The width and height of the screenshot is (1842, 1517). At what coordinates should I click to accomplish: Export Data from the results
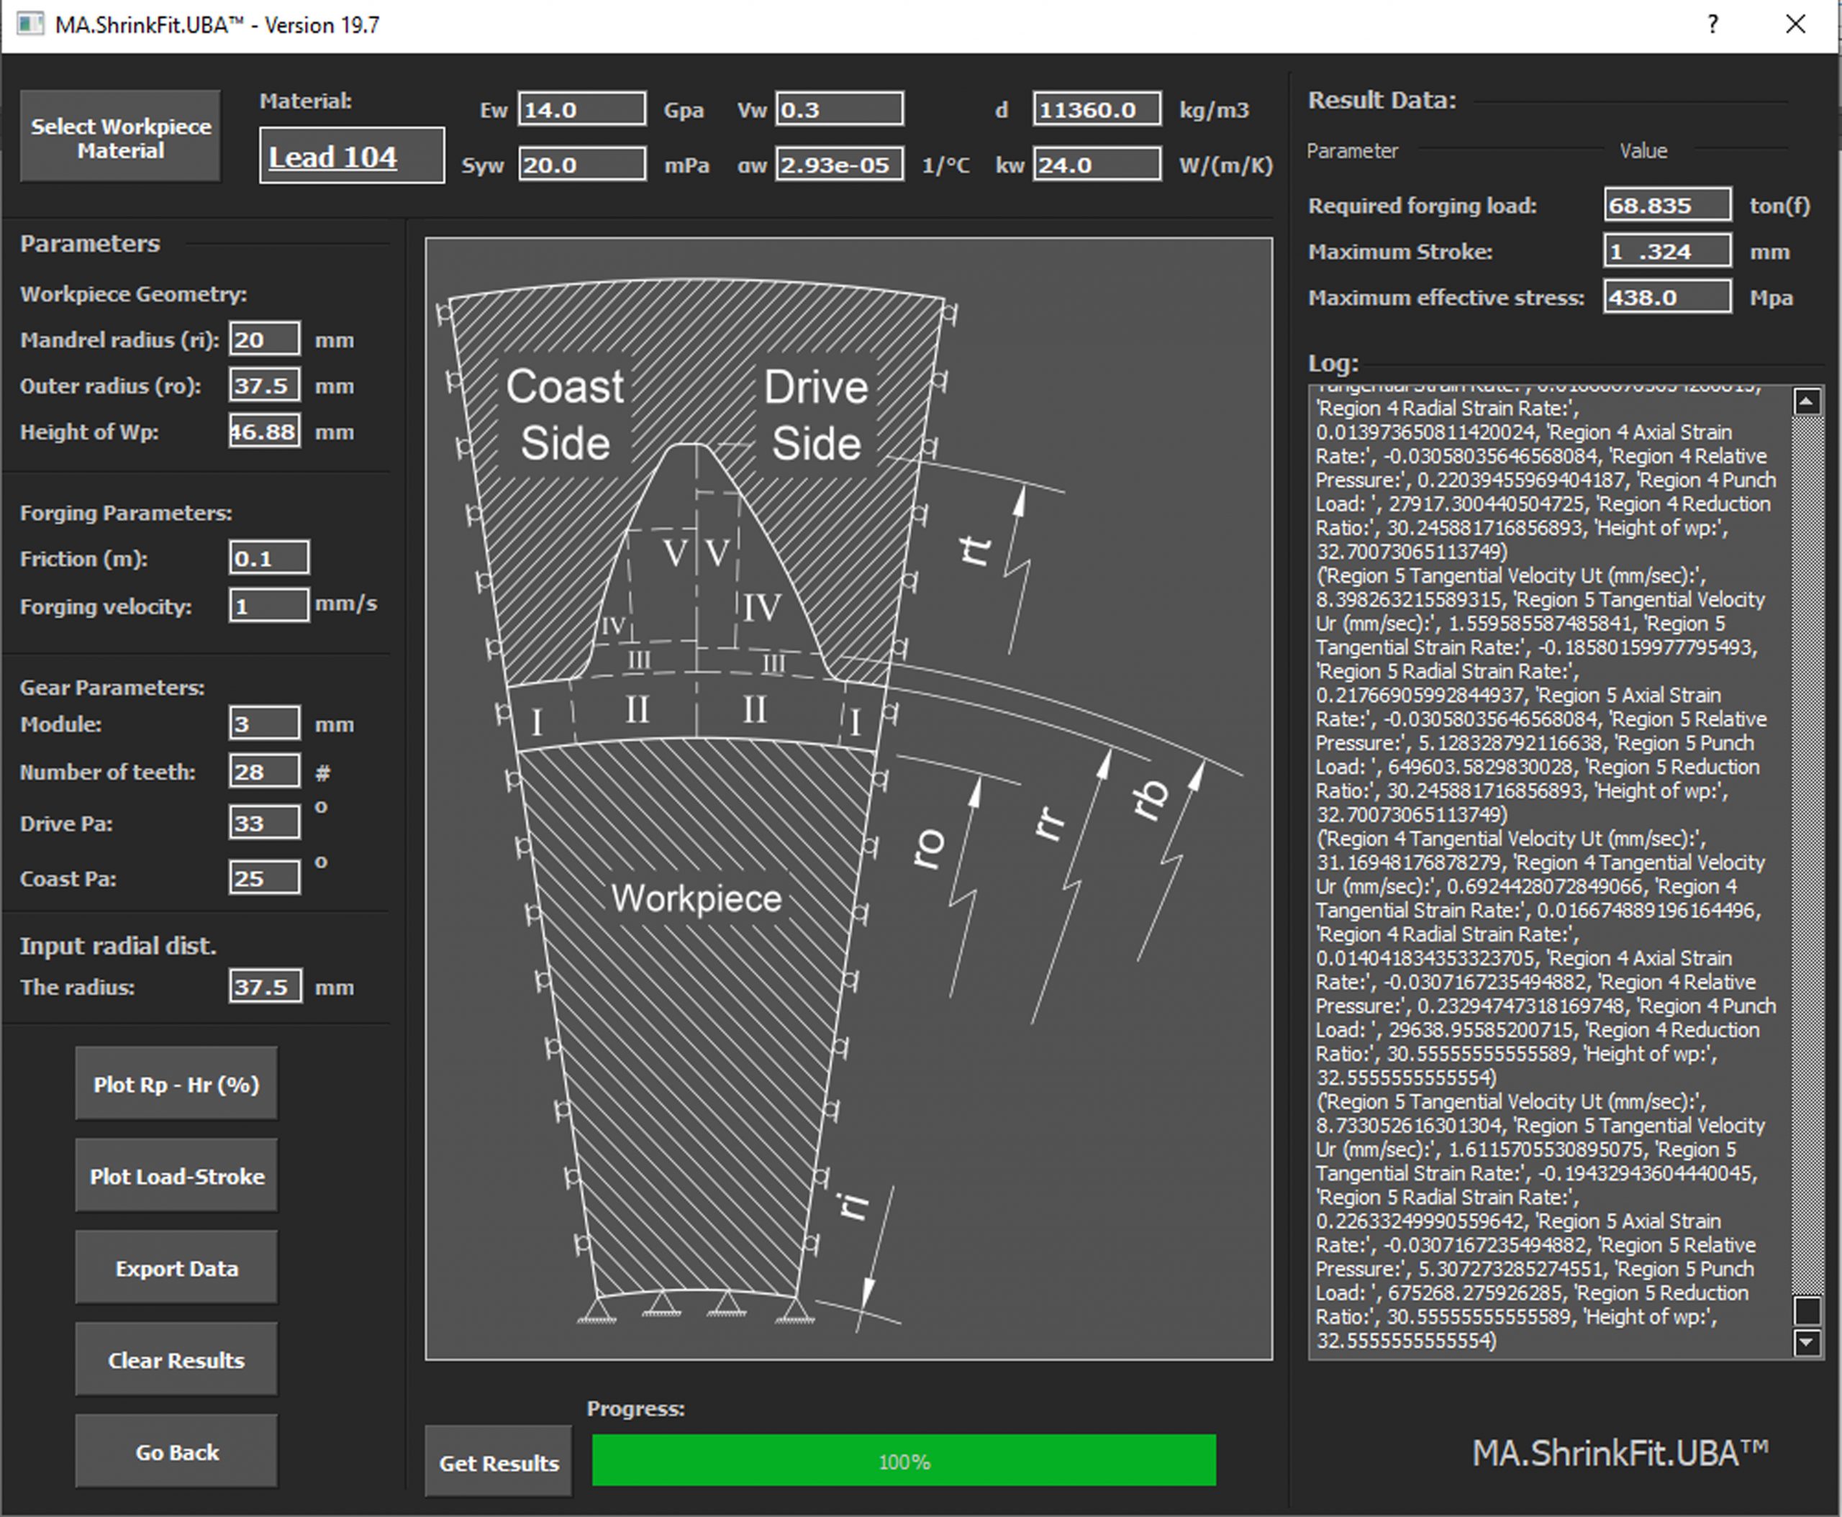(x=176, y=1268)
